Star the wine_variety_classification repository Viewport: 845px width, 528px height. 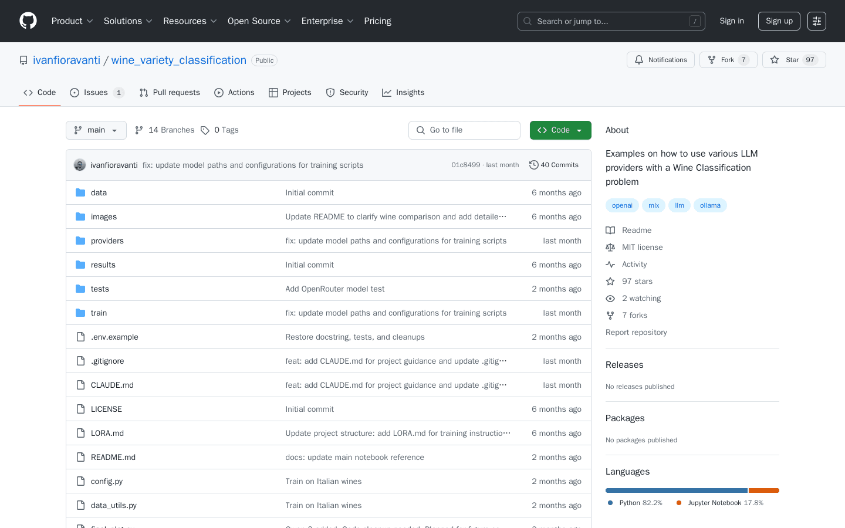pos(793,60)
